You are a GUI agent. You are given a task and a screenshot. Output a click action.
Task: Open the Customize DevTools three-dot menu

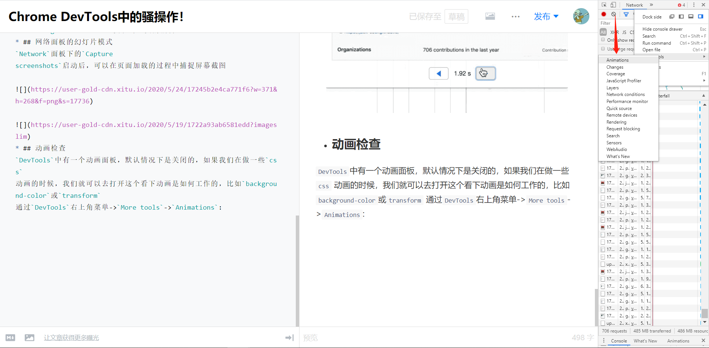[694, 5]
